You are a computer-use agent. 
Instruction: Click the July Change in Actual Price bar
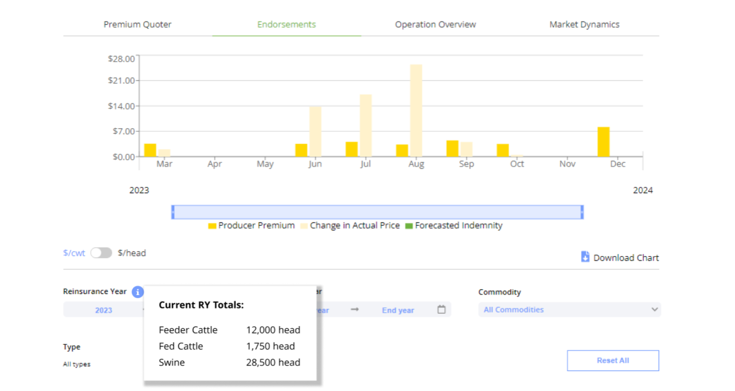(366, 125)
